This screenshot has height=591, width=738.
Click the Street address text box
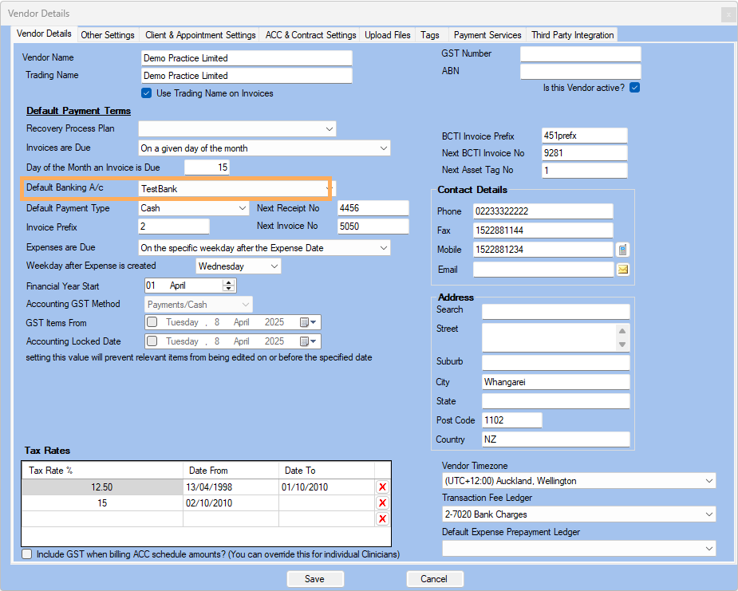tap(549, 337)
